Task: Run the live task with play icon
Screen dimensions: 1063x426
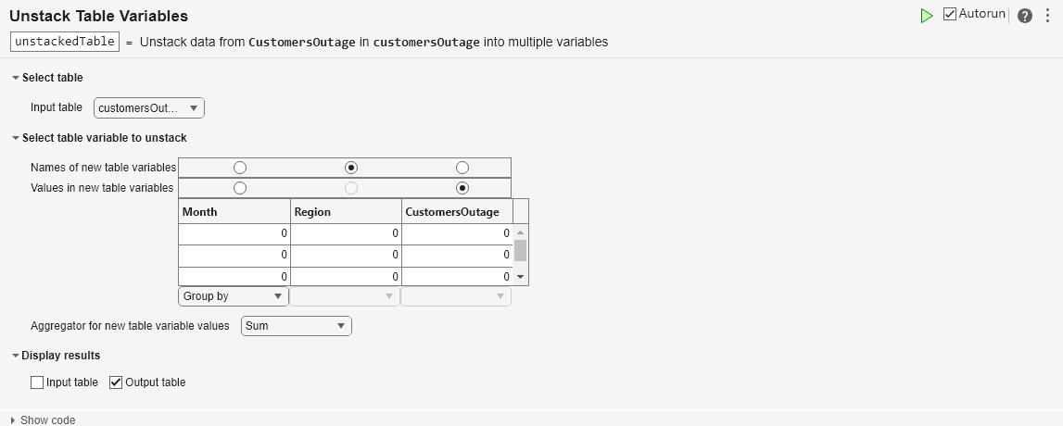Action: [926, 16]
